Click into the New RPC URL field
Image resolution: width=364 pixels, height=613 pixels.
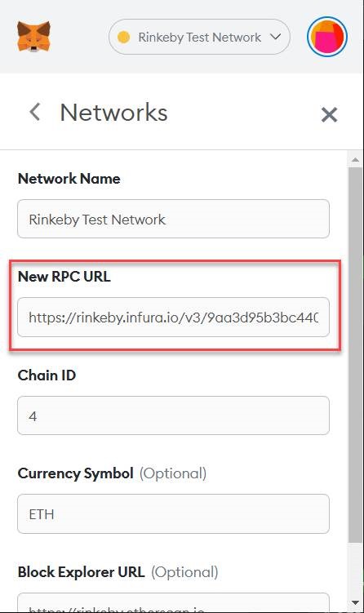(x=173, y=317)
